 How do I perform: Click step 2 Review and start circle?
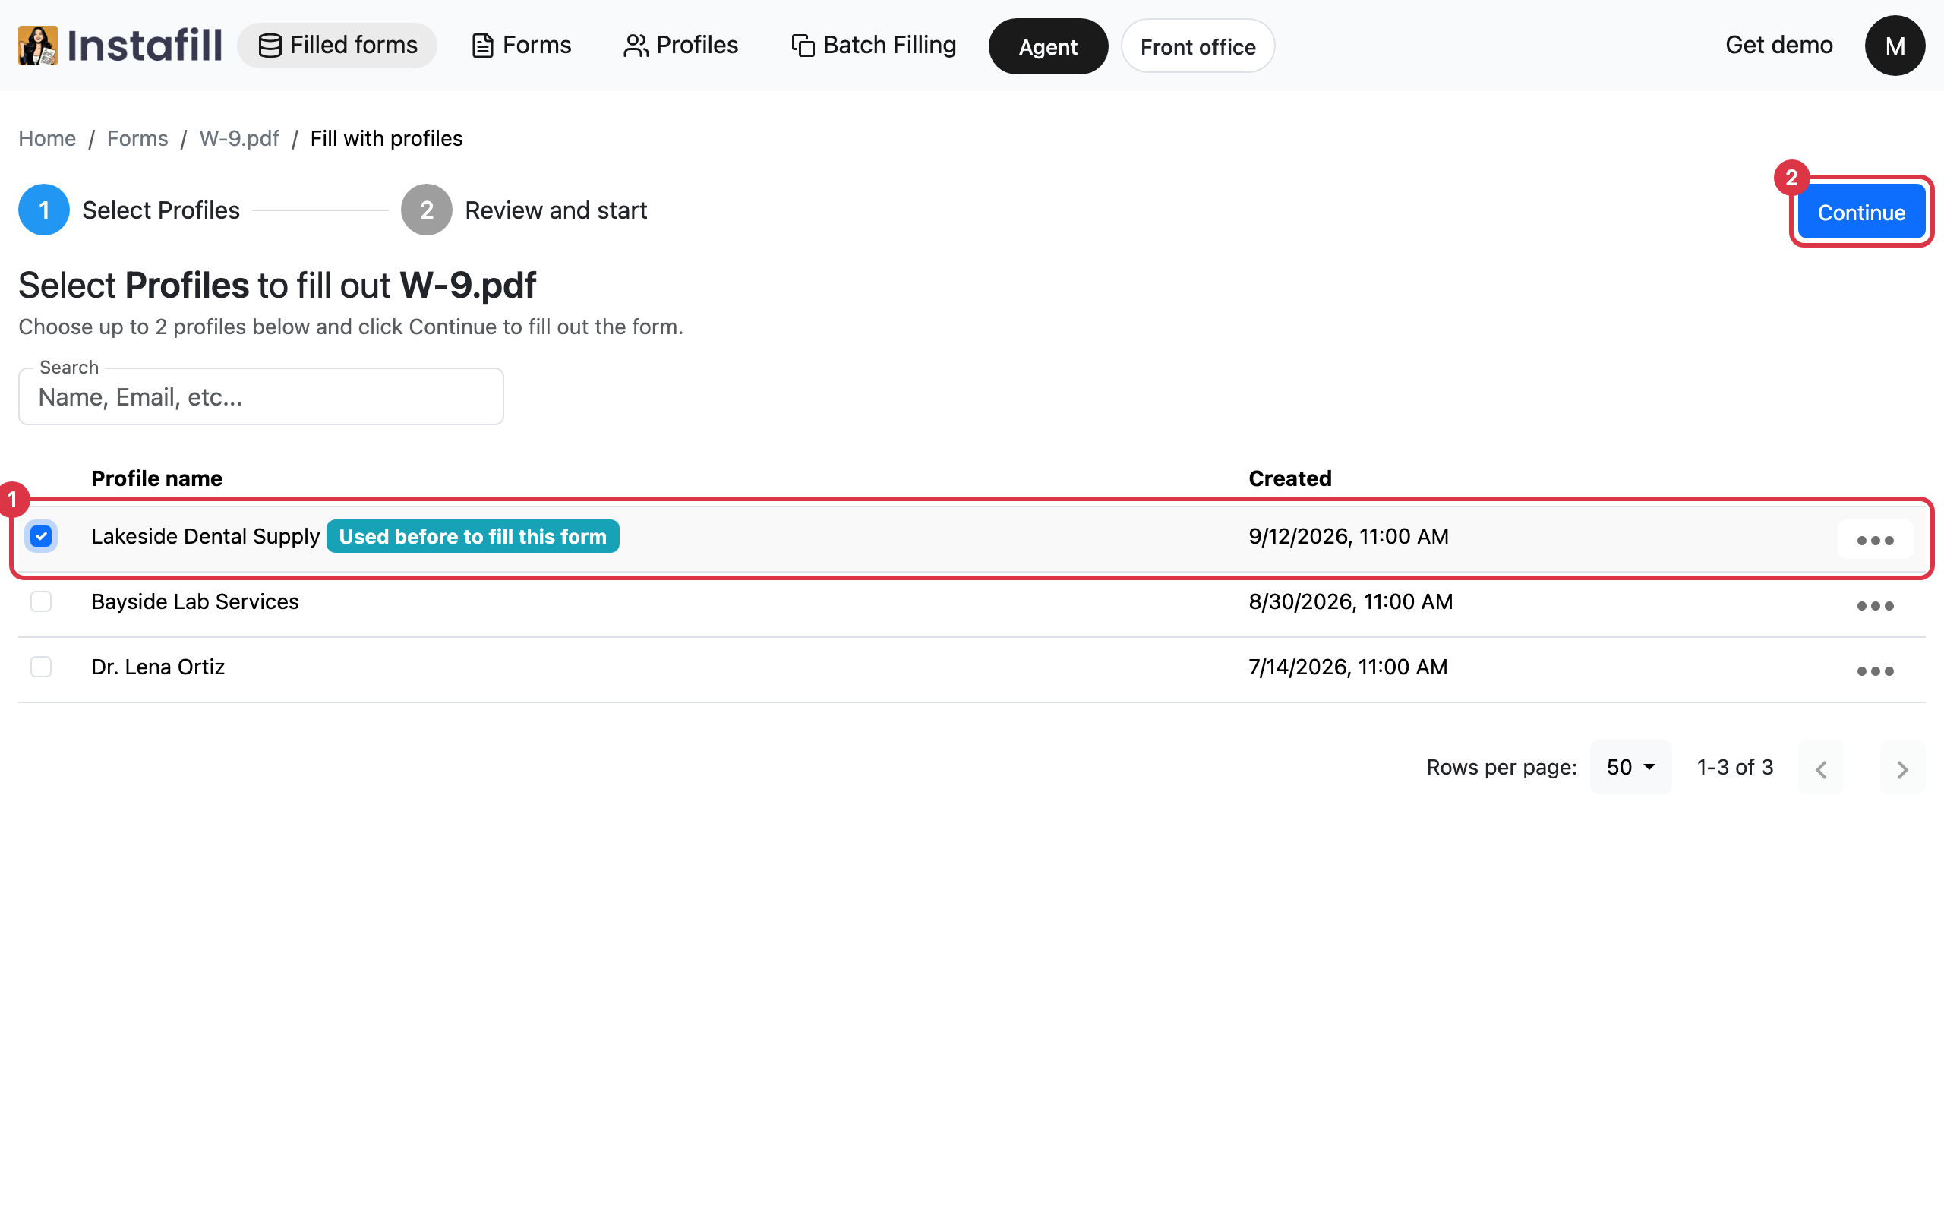coord(427,210)
